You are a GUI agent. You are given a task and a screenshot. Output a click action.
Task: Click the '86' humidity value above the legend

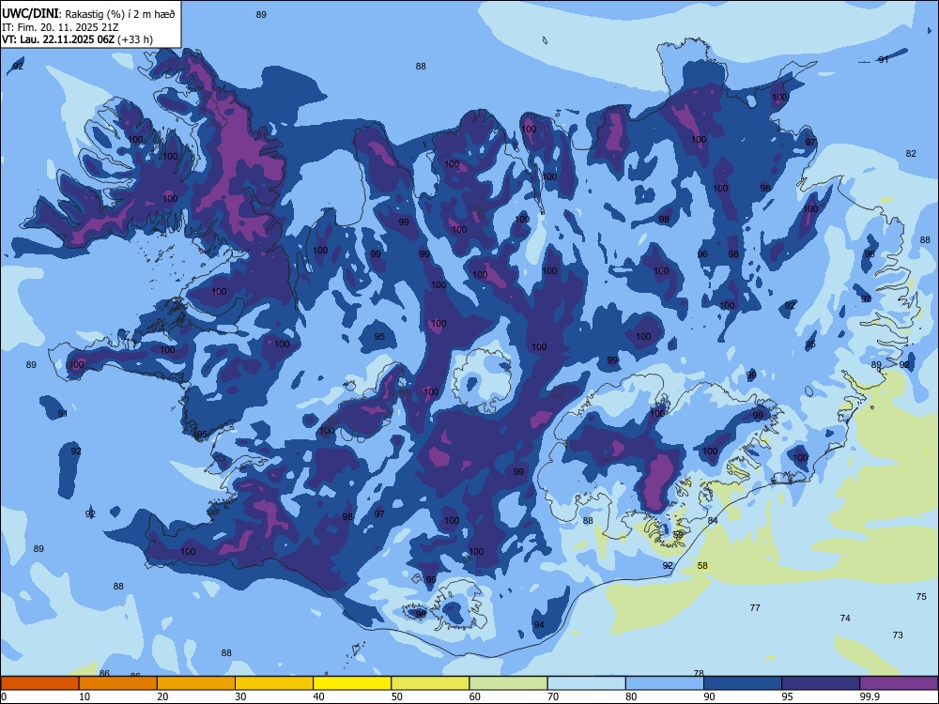[104, 673]
